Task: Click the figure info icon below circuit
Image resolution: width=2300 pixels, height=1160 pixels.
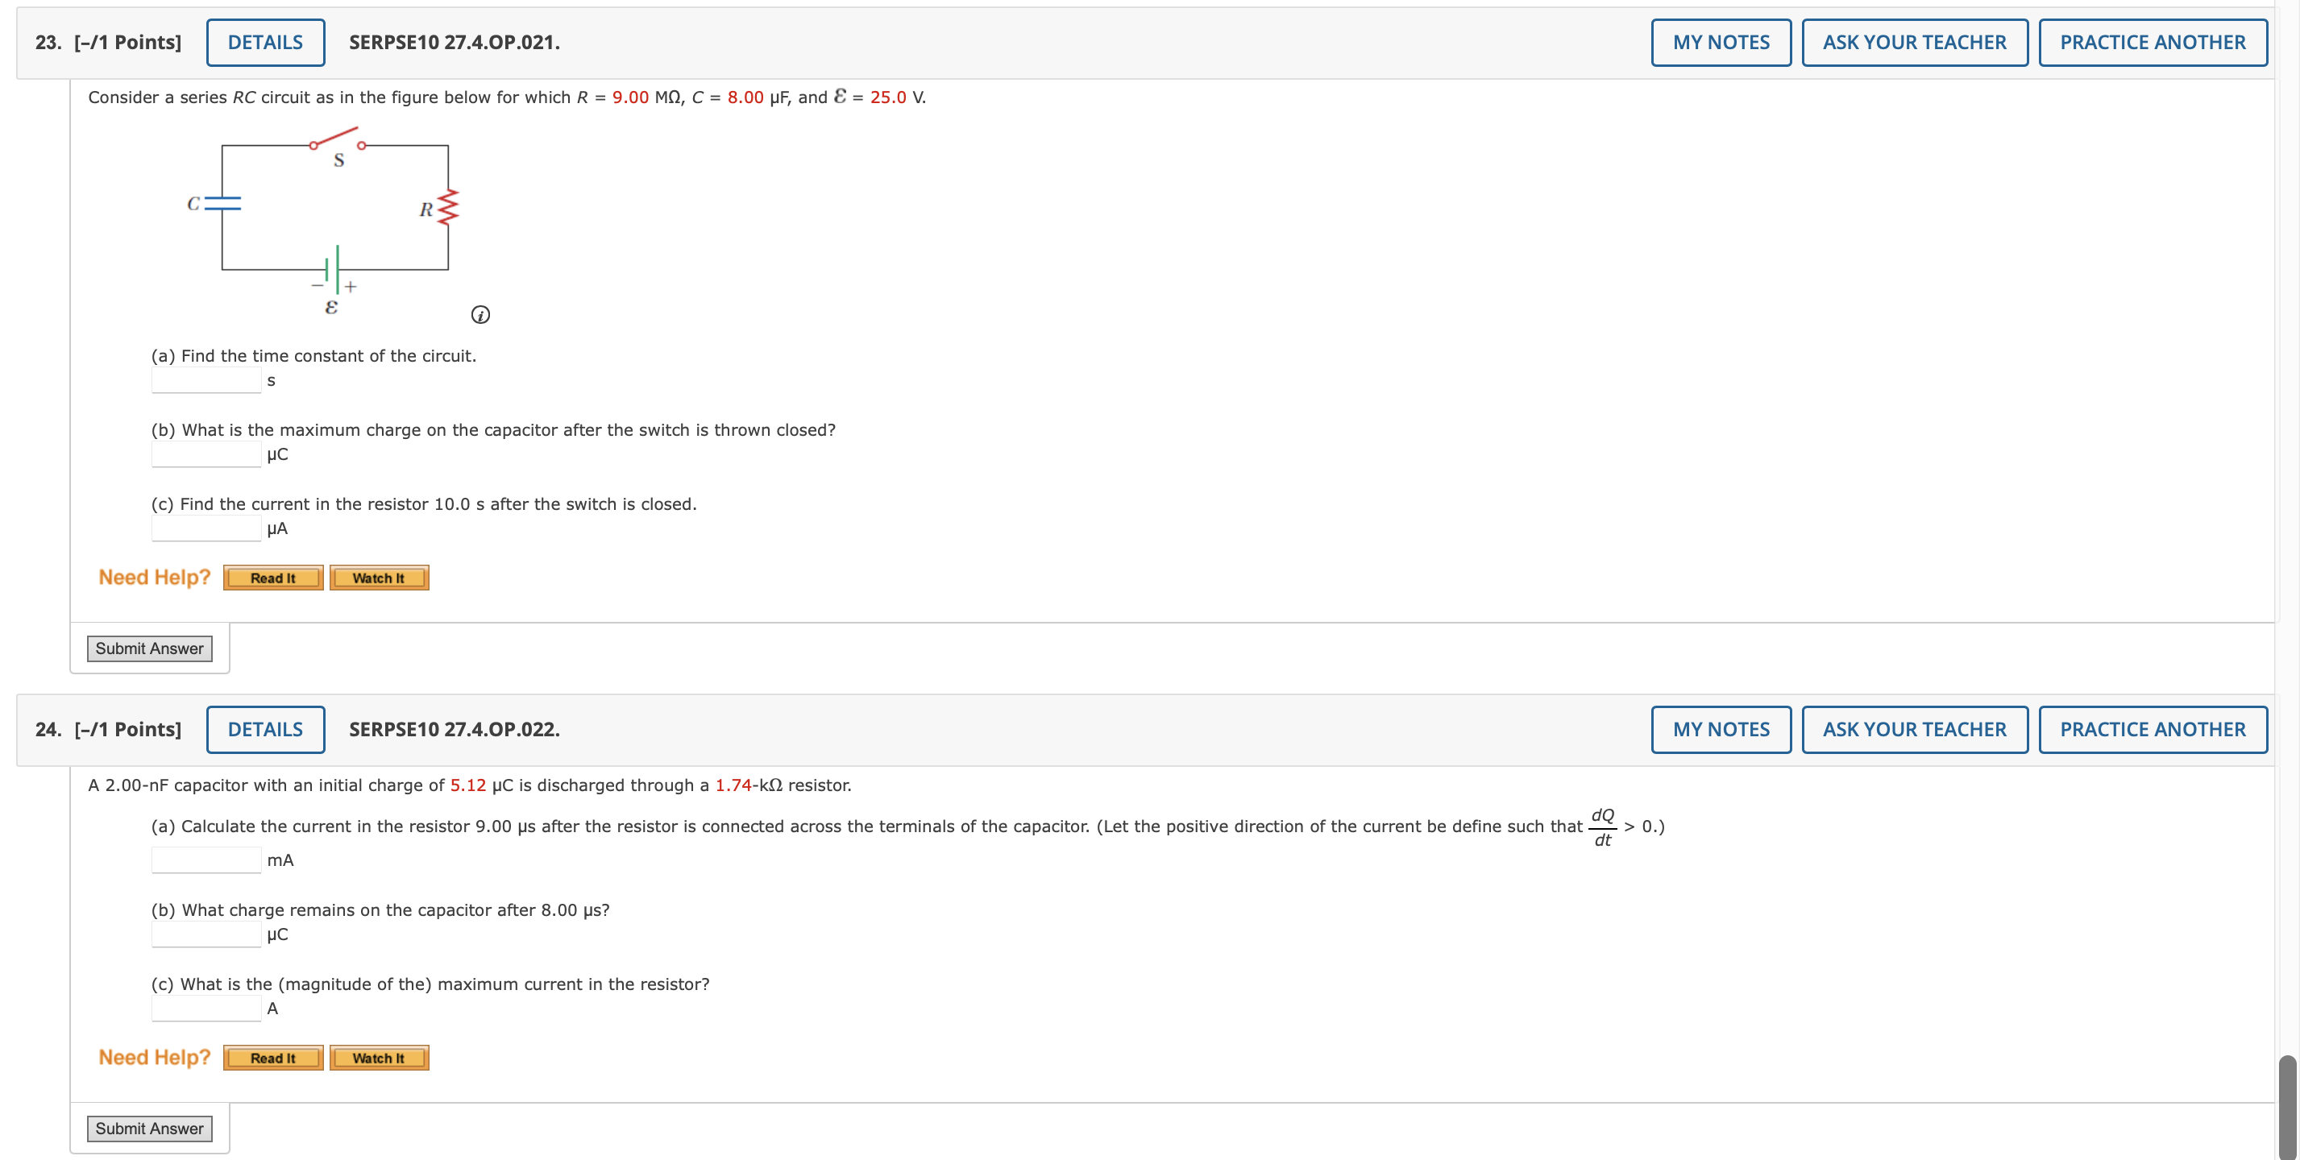Action: [x=480, y=314]
